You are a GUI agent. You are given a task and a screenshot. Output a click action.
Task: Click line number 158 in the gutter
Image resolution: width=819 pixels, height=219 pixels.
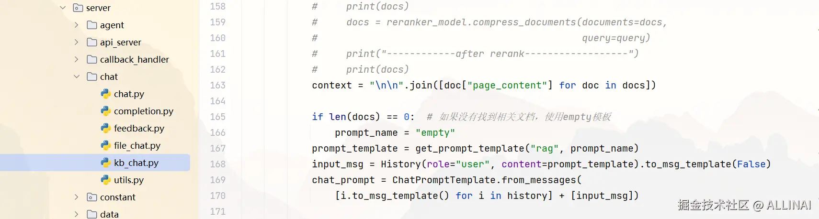click(217, 6)
